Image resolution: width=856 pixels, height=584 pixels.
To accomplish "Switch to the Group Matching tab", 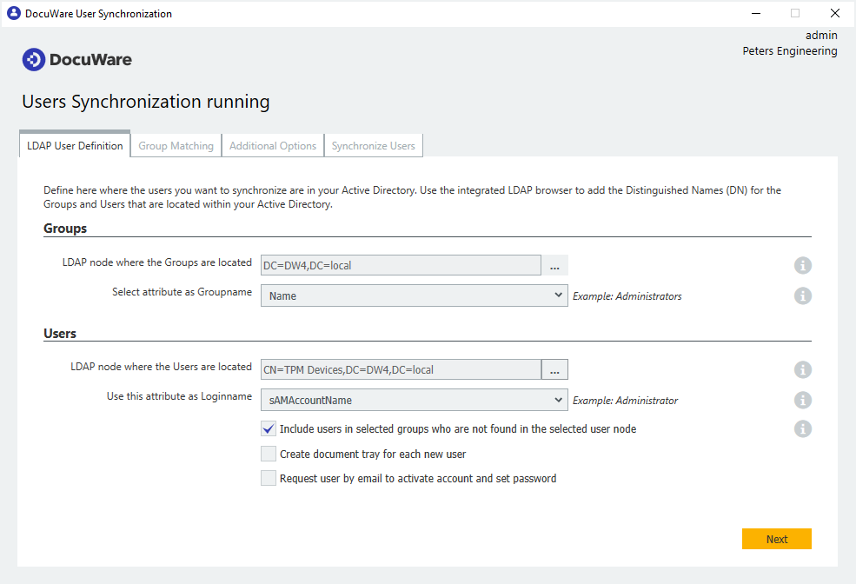I will click(175, 145).
